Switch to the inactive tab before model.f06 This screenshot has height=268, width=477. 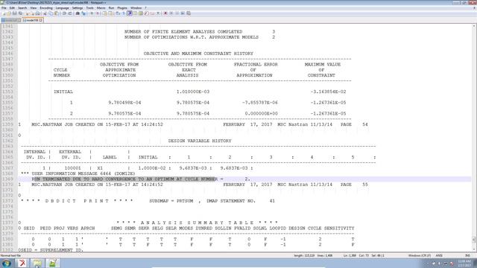pyautogui.click(x=10, y=20)
